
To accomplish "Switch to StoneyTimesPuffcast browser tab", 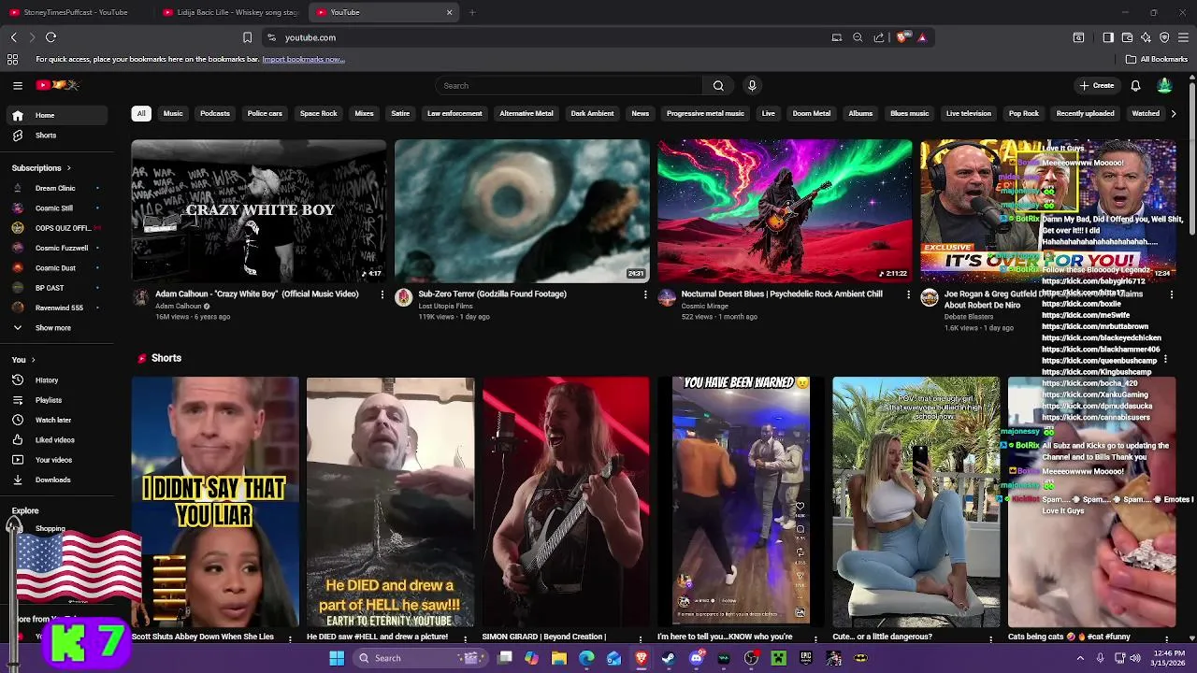I will [x=75, y=12].
